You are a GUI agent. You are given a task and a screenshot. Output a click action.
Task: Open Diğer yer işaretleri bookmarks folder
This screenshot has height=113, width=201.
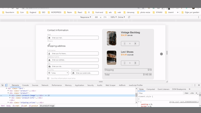[190, 12]
